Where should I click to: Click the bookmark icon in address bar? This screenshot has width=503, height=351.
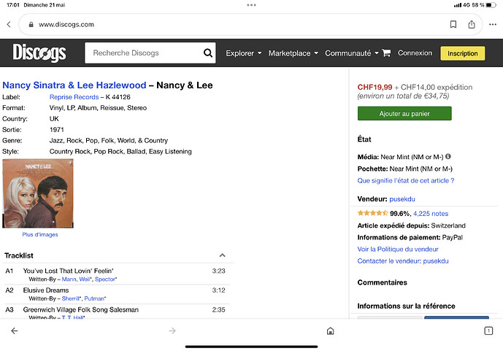[453, 24]
